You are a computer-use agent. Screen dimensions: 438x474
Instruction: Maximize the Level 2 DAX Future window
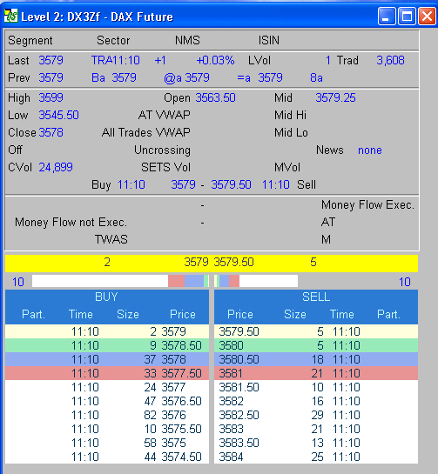(x=407, y=16)
